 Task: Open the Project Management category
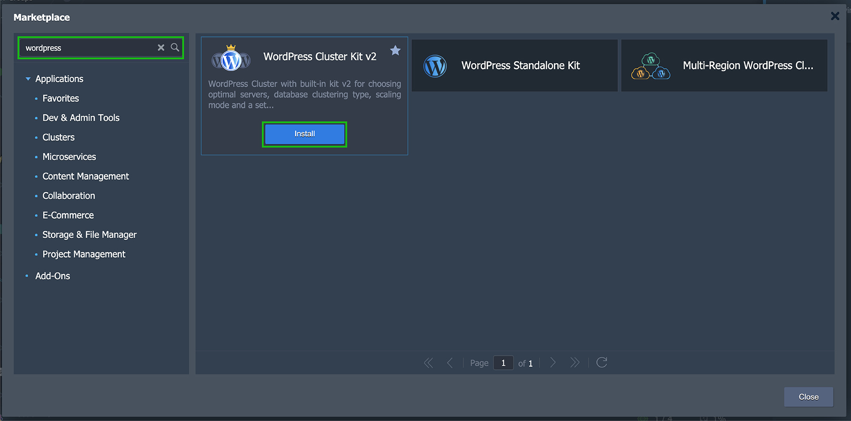pos(84,254)
